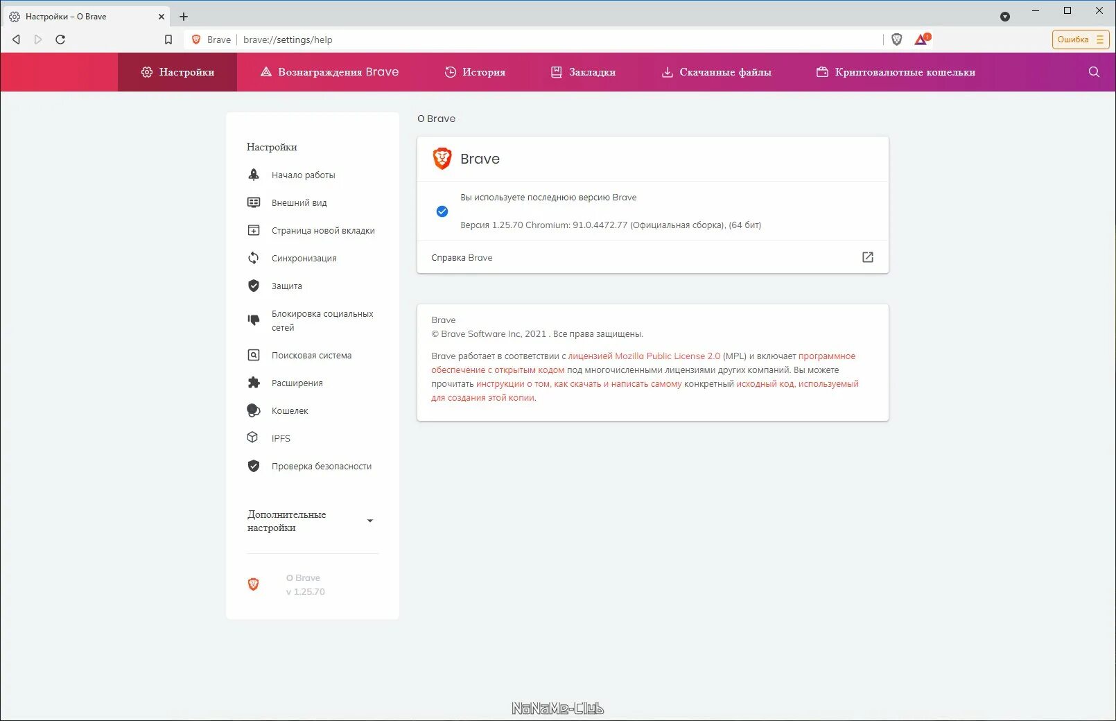Select Страница новой вкладки entry
Image resolution: width=1116 pixels, height=721 pixels.
pyautogui.click(x=323, y=231)
